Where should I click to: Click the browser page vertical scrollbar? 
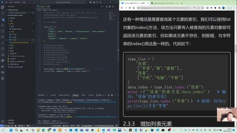(x=236, y=49)
